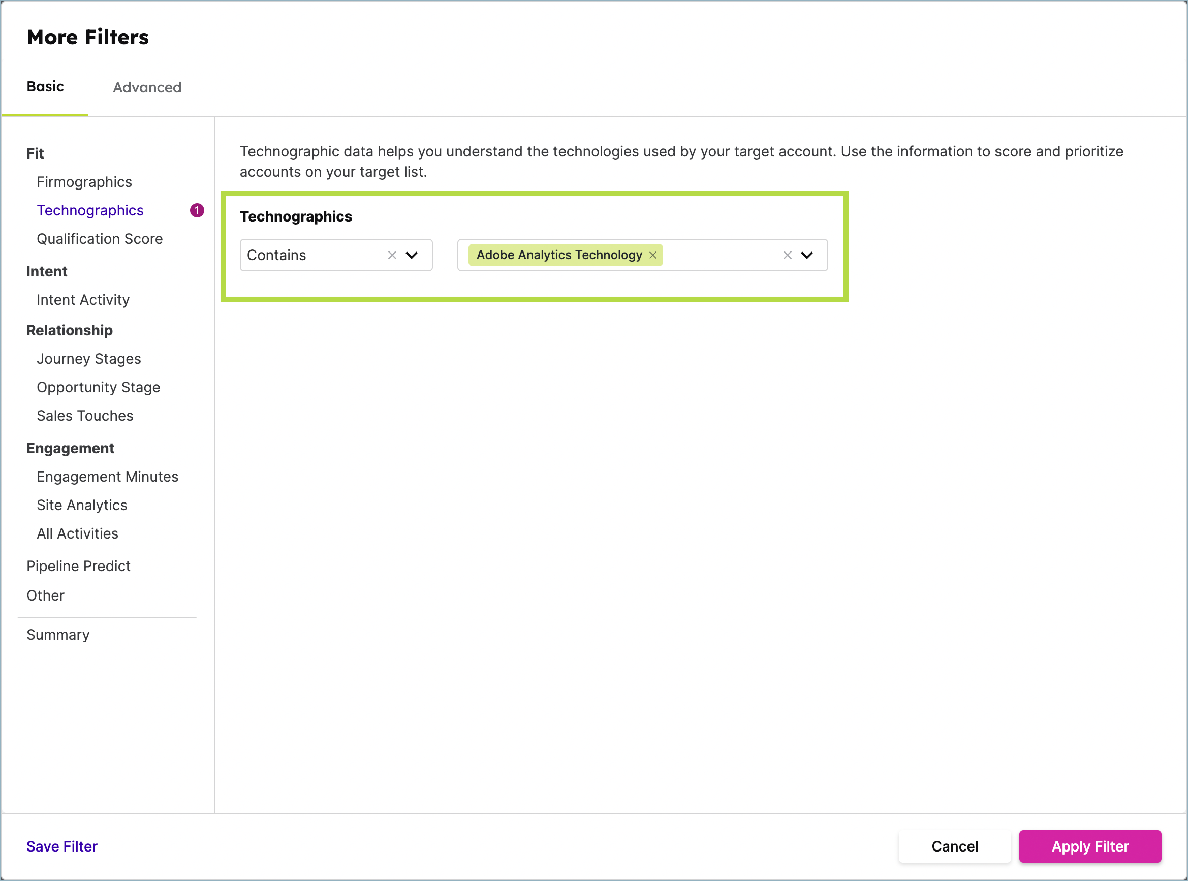Open the Firmographics filter section
This screenshot has width=1188, height=881.
point(84,182)
